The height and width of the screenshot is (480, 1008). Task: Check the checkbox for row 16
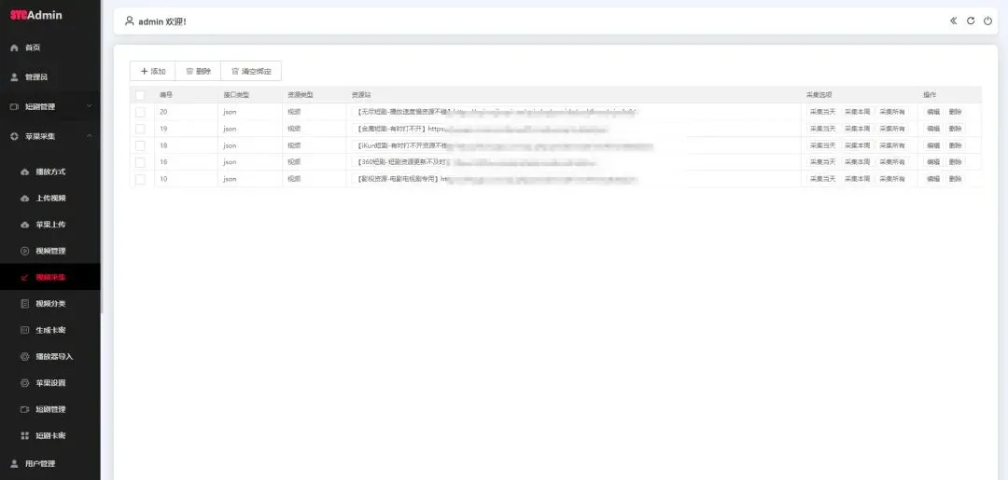(140, 162)
